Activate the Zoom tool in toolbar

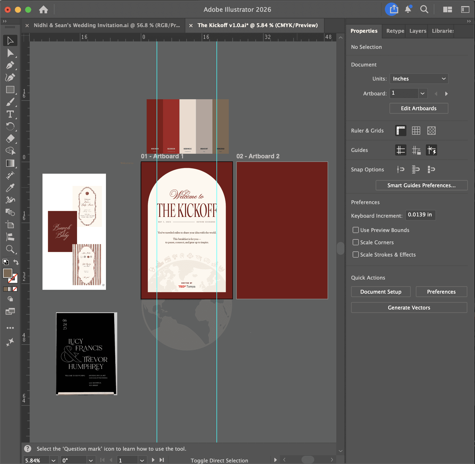pyautogui.click(x=10, y=249)
